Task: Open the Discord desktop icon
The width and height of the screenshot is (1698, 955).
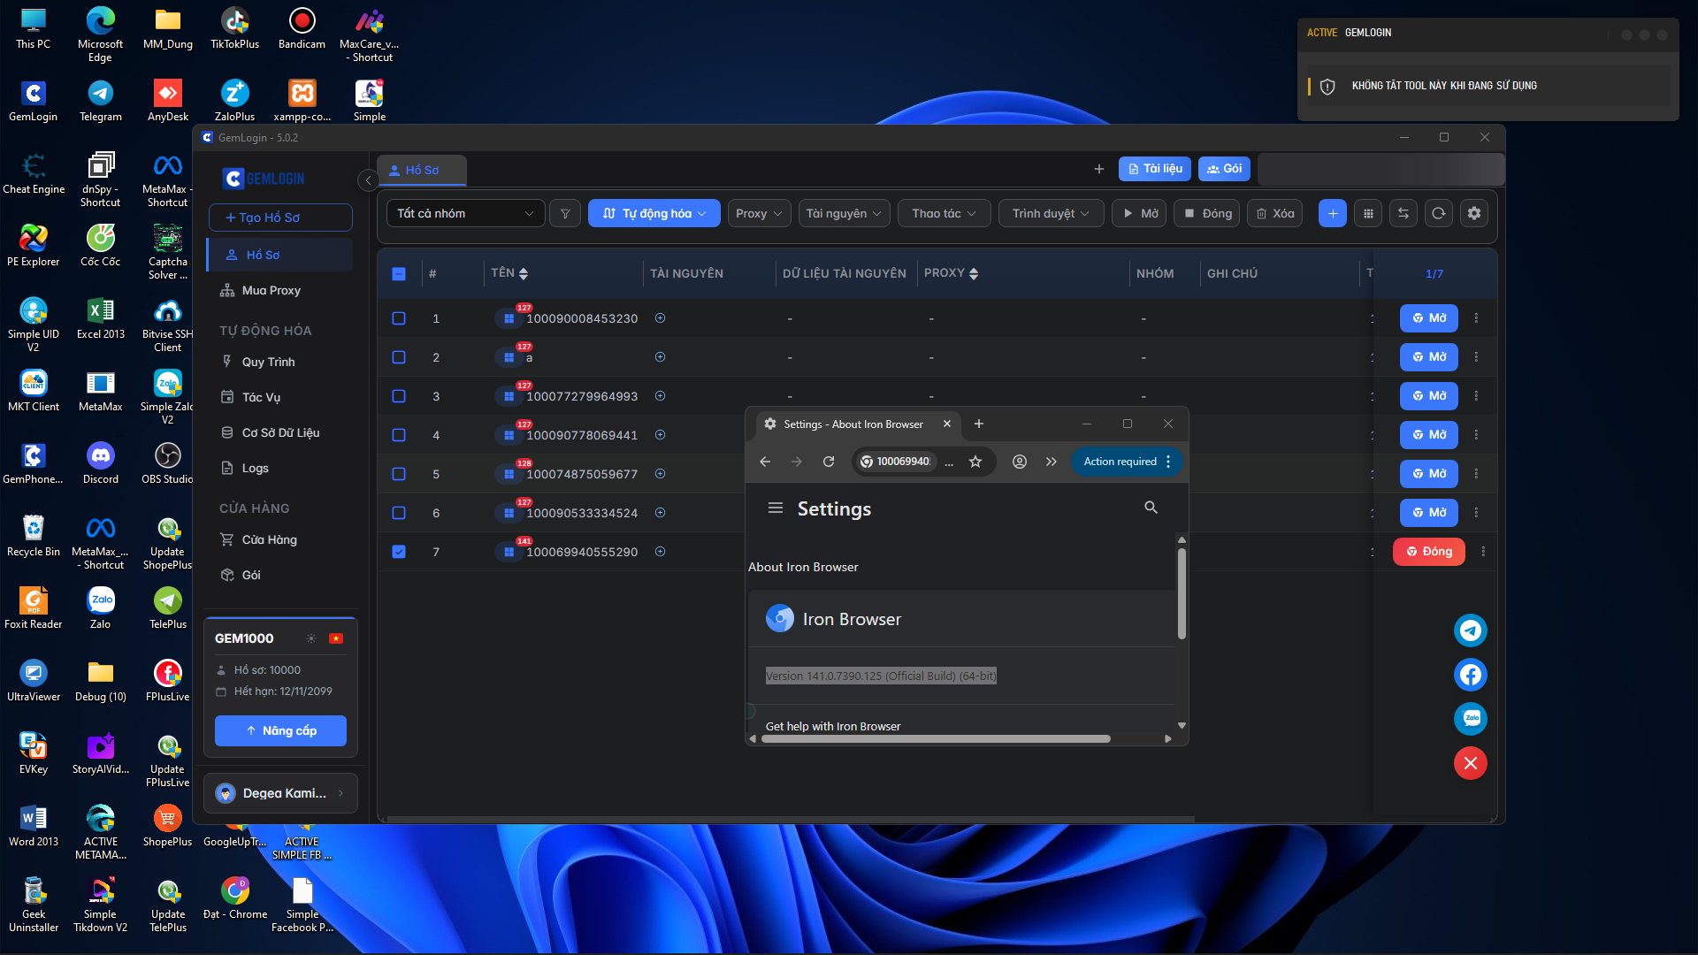Action: pos(101,463)
